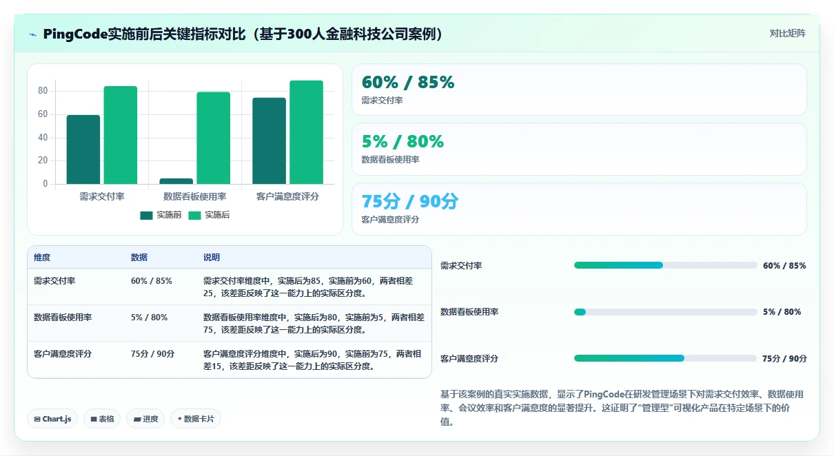
Task: Click the 数据 table column header
Action: point(139,258)
